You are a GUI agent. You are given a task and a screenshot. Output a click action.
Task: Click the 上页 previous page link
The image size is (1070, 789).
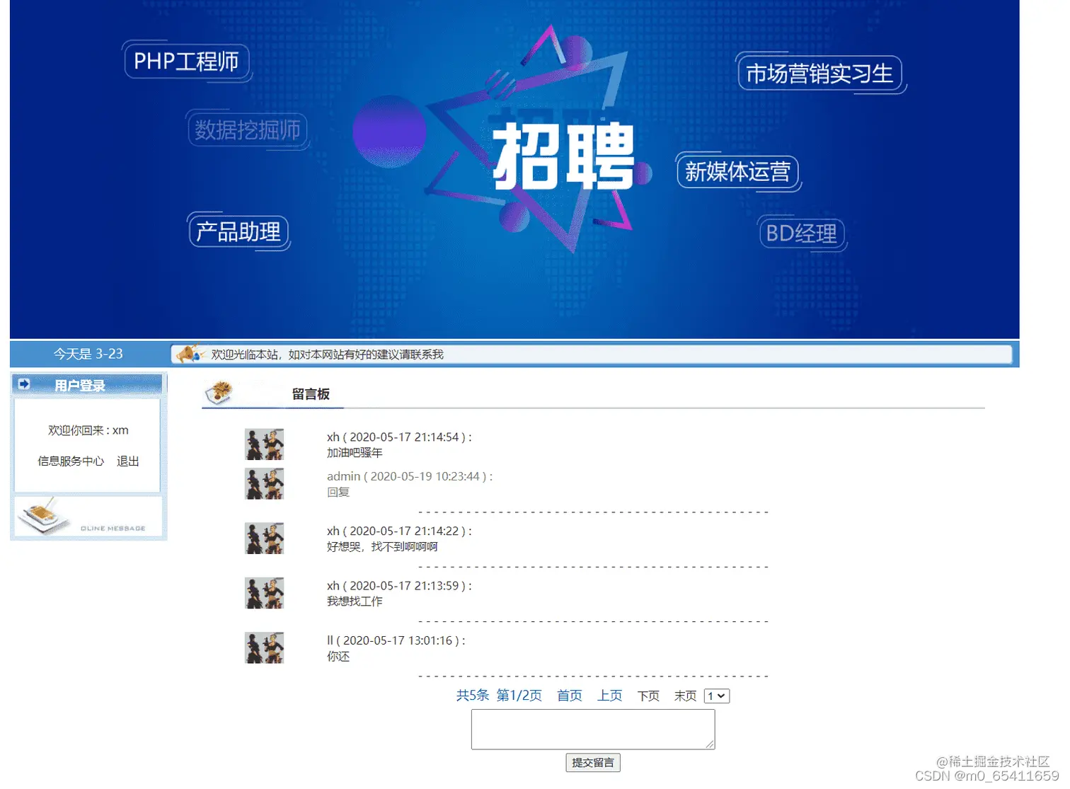(609, 696)
